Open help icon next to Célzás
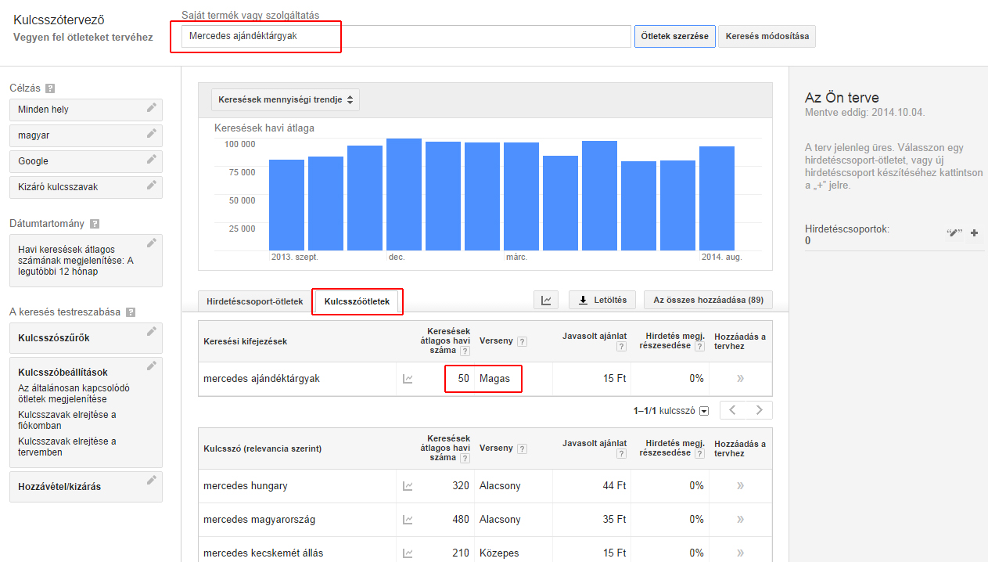Viewport: 988px width, 562px height. click(50, 88)
